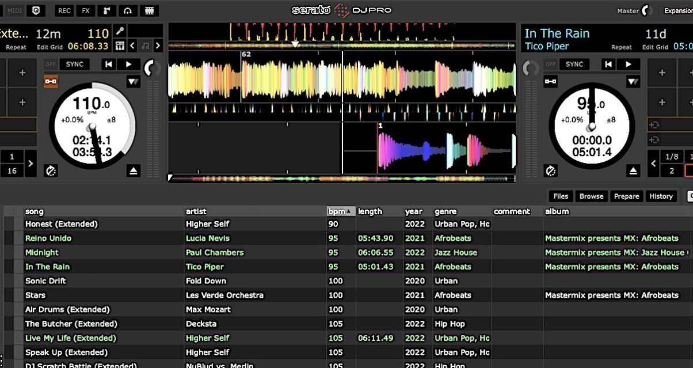Expand the loop size selector on left deck

[x=31, y=164]
